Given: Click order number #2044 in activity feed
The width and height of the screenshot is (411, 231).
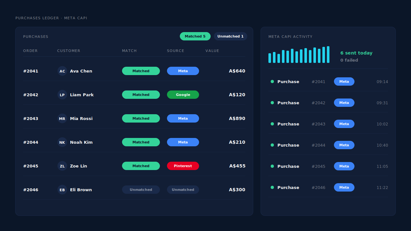Looking at the screenshot, I should coord(318,145).
